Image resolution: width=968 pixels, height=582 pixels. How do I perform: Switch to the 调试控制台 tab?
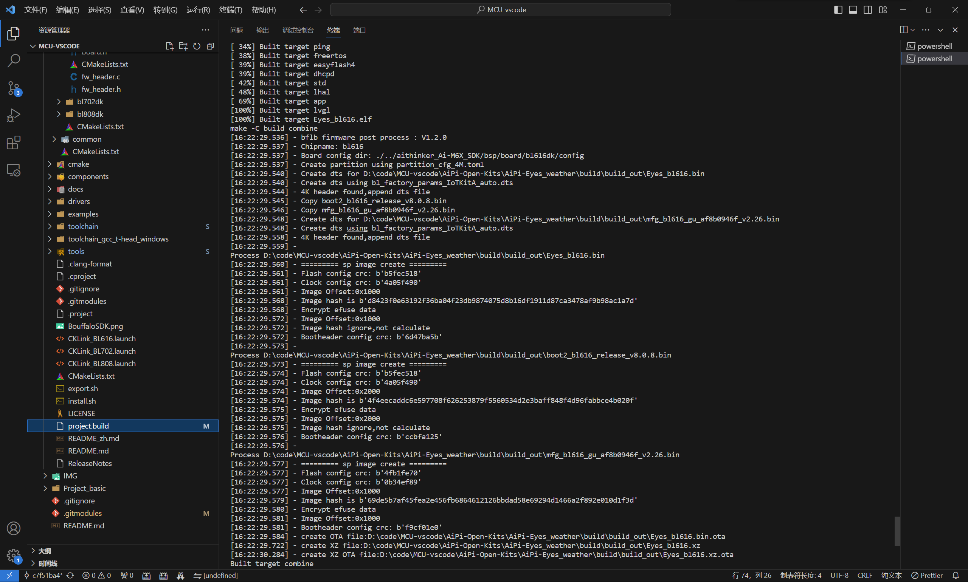[298, 30]
